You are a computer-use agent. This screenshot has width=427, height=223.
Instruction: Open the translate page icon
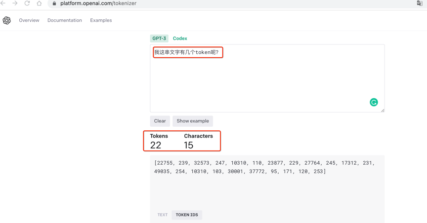(420, 3)
